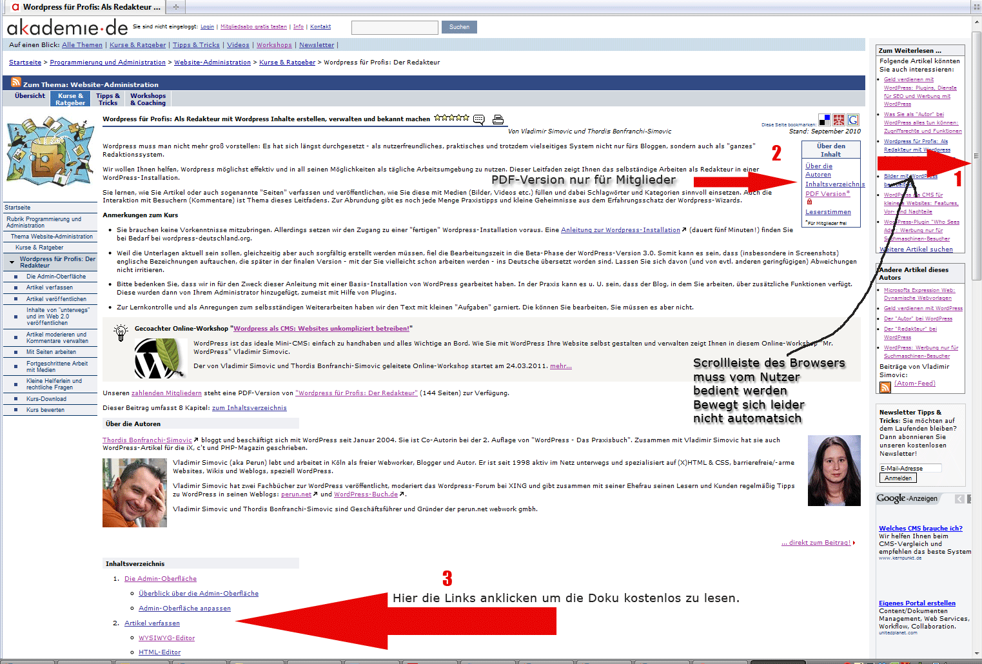Viewport: 982px width, 664px height.
Task: Select Mit Seiten arbeiten in sidebar
Action: [x=51, y=352]
